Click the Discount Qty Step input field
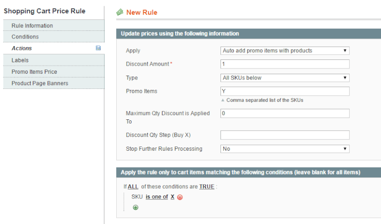Screen dimensions: 381x224 pos(285,135)
